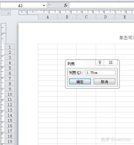Image resolution: width=134 pixels, height=145 pixels.
Task: Select row 9 header
Action: point(10,89)
